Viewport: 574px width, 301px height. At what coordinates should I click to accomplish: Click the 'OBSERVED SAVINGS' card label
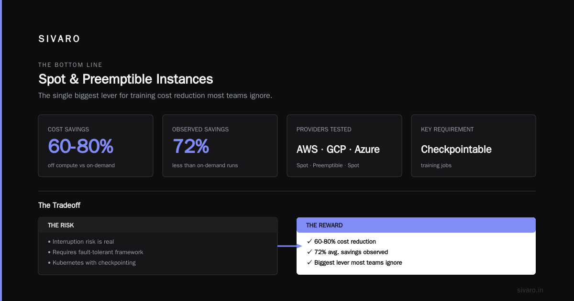click(x=200, y=129)
